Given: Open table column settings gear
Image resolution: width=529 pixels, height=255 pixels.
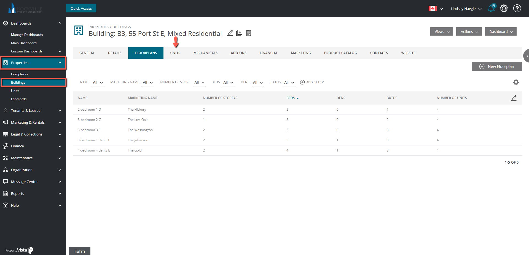Looking at the screenshot, I should coord(516,82).
